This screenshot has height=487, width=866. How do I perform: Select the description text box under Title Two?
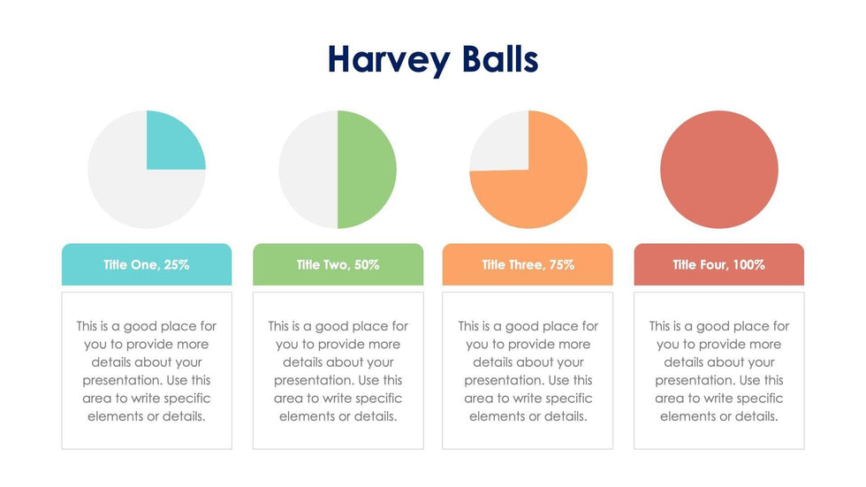pos(338,370)
